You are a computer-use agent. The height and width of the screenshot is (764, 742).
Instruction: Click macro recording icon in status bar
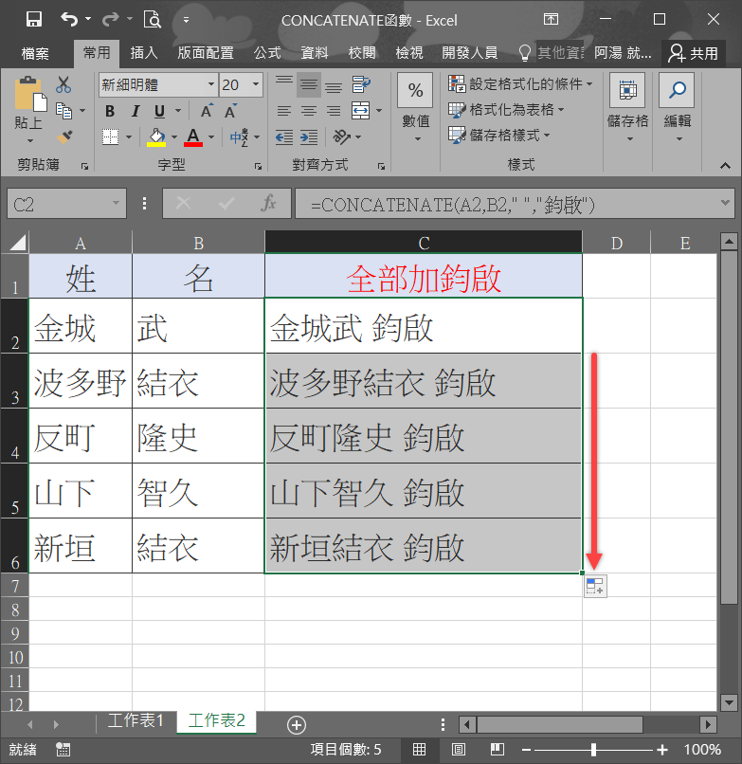63,750
